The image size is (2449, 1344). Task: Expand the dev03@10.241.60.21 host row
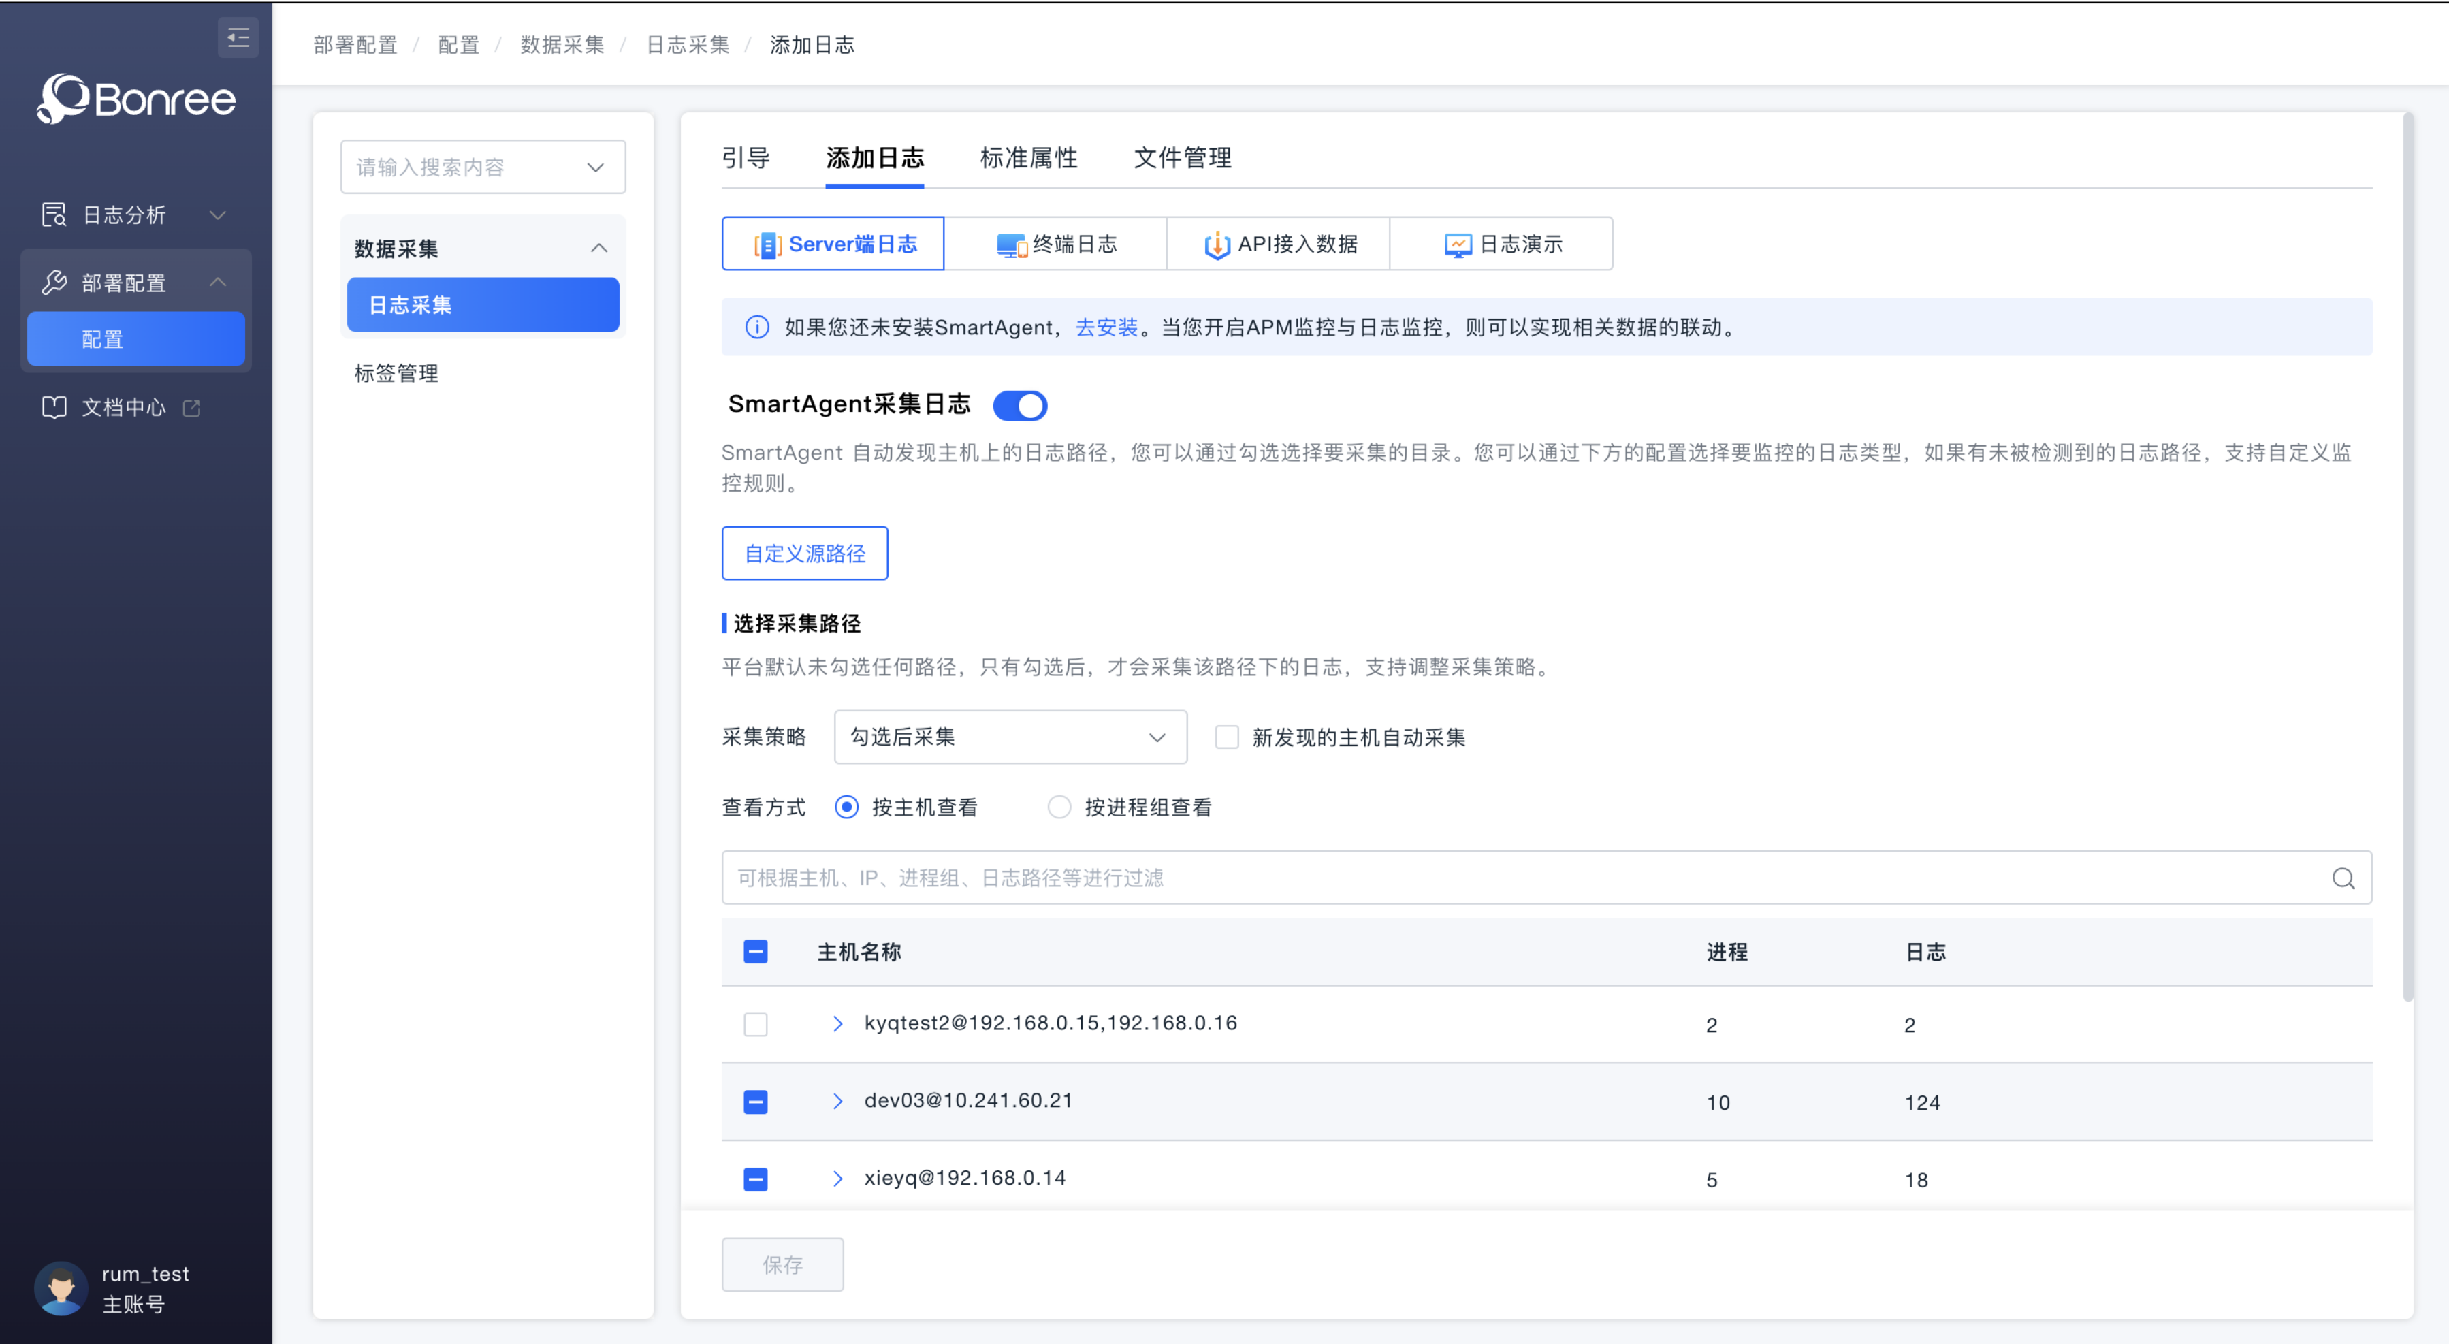pyautogui.click(x=837, y=1102)
